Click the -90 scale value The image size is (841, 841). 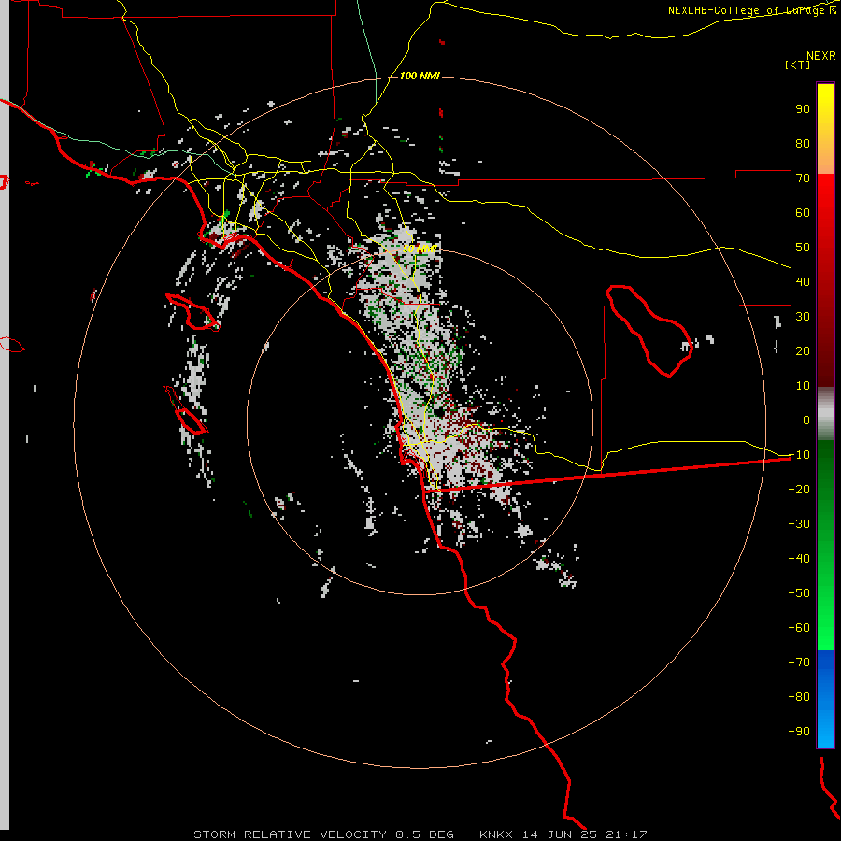799,732
